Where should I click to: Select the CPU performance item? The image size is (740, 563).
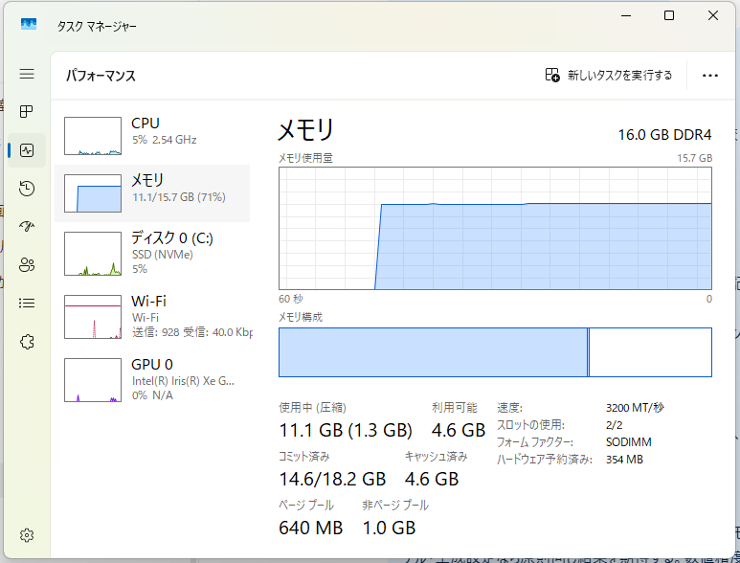(x=152, y=136)
